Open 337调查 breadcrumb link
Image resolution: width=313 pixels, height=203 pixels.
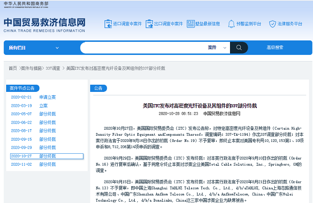(x=53, y=69)
